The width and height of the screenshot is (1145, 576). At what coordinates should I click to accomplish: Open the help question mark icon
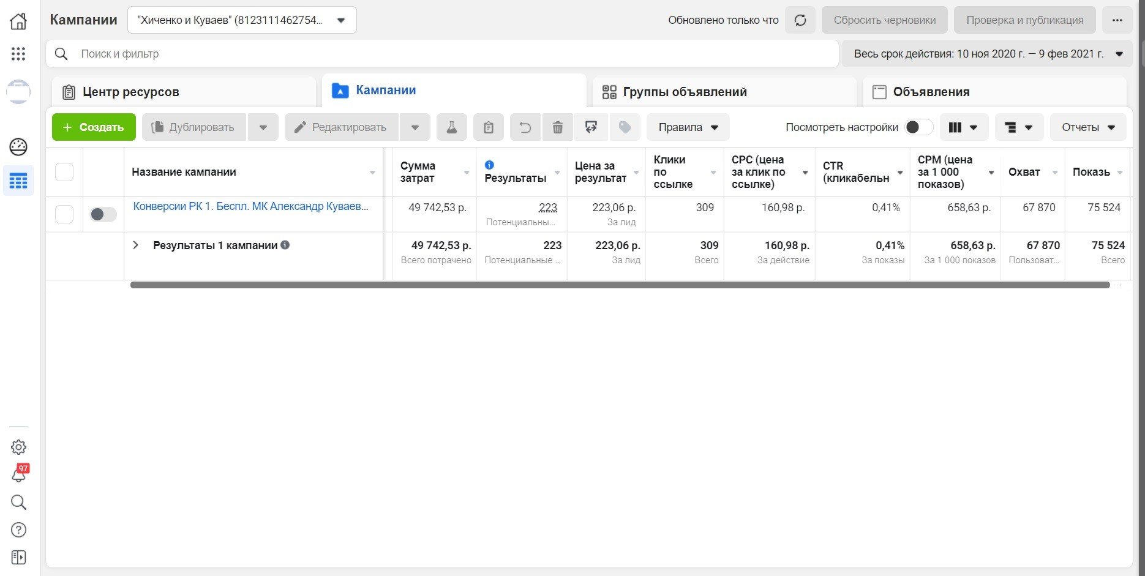(19, 530)
